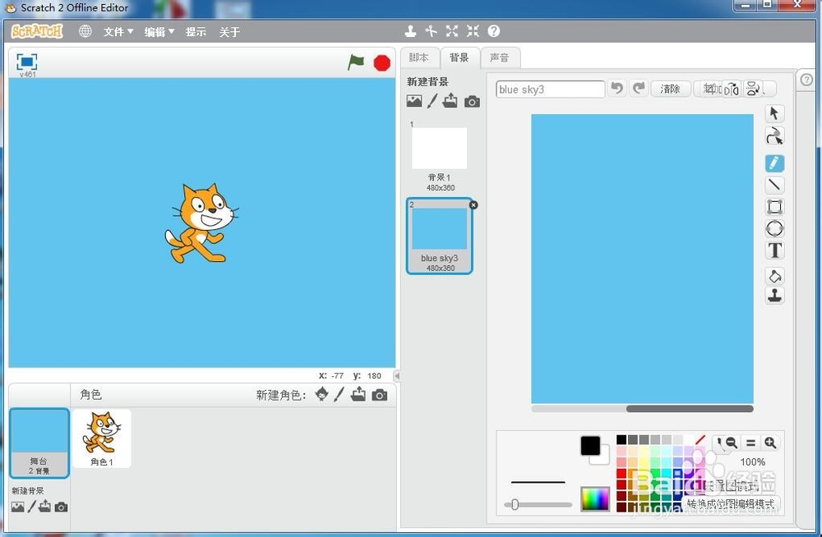Choose the Reshape tool

click(x=774, y=136)
